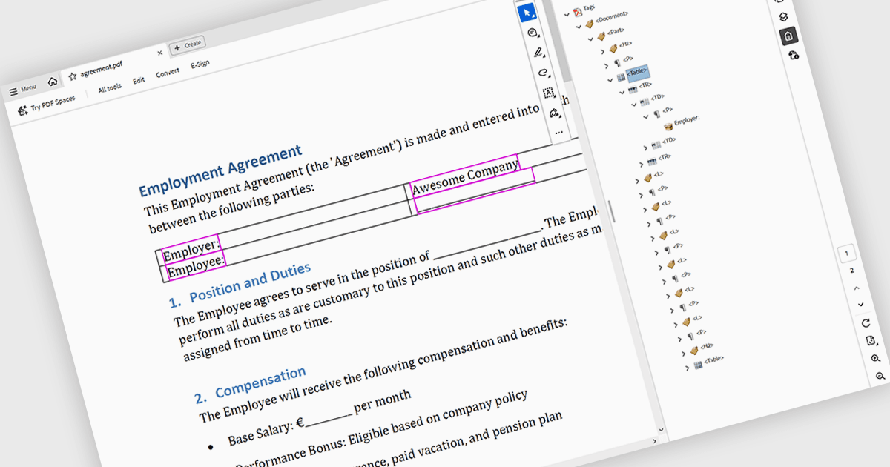890x467 pixels.
Task: Open the add comment tool
Action: point(532,33)
